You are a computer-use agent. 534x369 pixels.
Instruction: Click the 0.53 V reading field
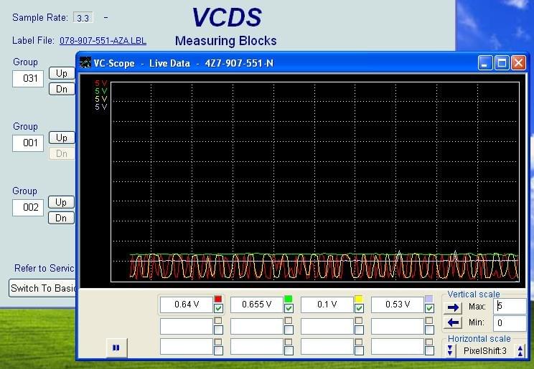point(398,305)
